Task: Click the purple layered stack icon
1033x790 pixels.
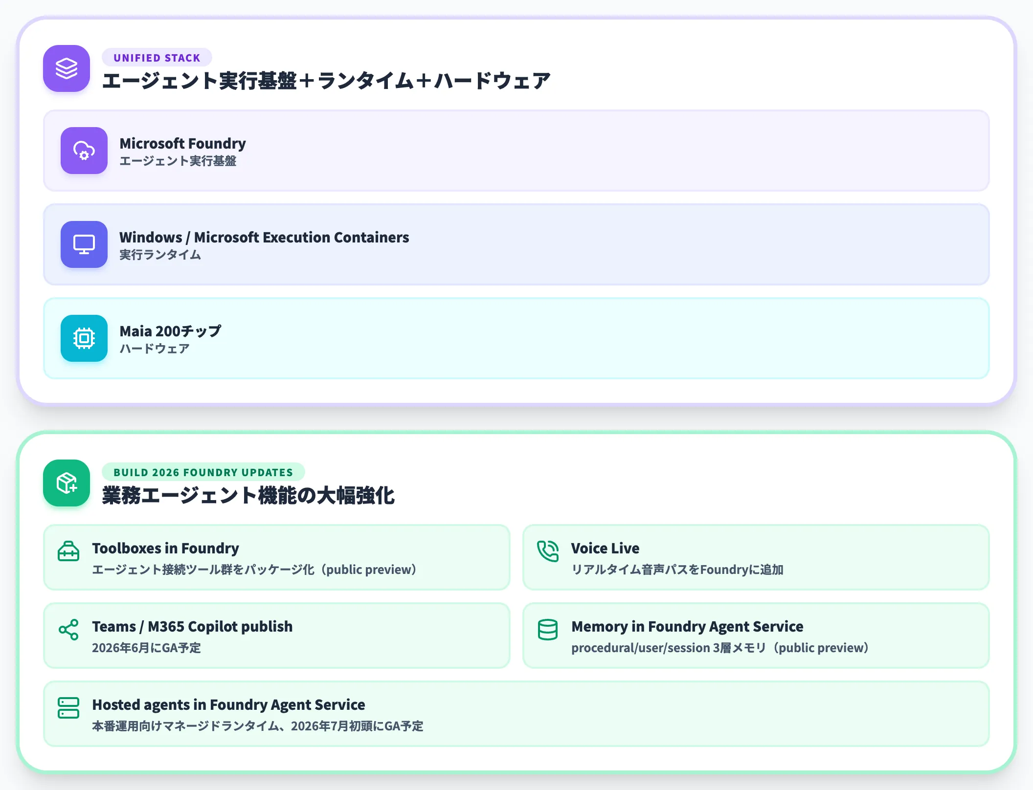Action: [67, 68]
